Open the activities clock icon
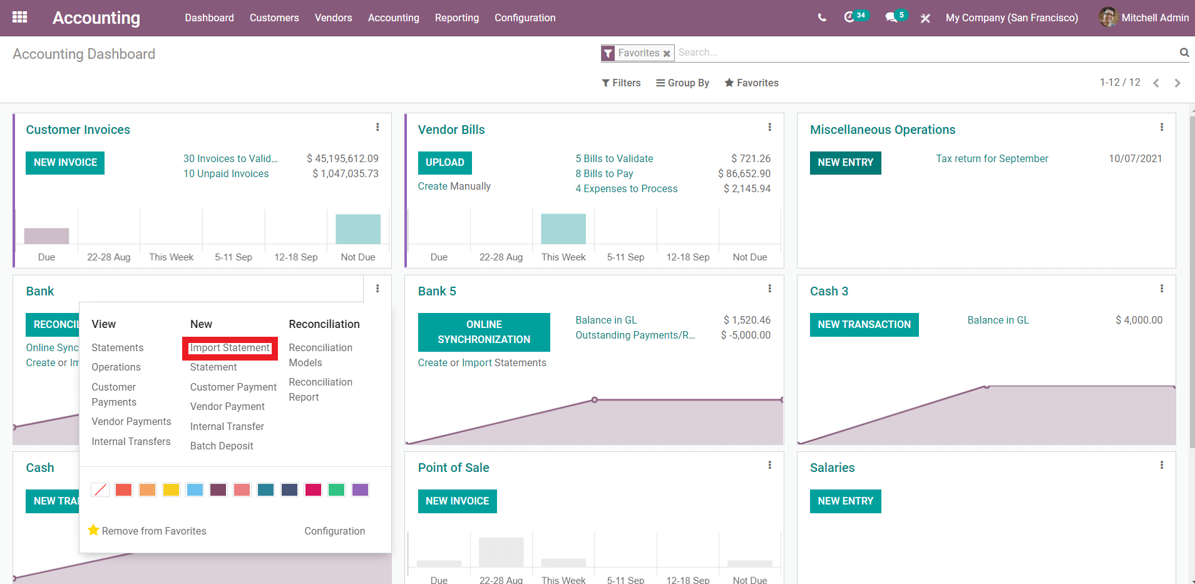Screen dimensions: 1195x584 coord(849,18)
